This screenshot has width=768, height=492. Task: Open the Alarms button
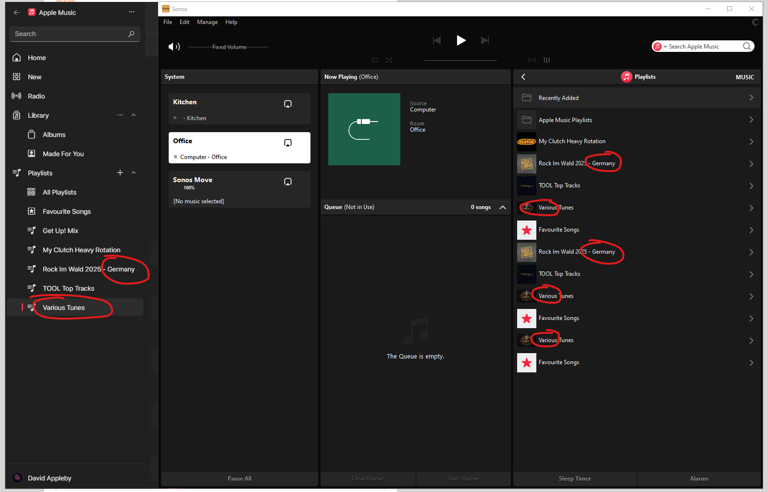click(699, 479)
